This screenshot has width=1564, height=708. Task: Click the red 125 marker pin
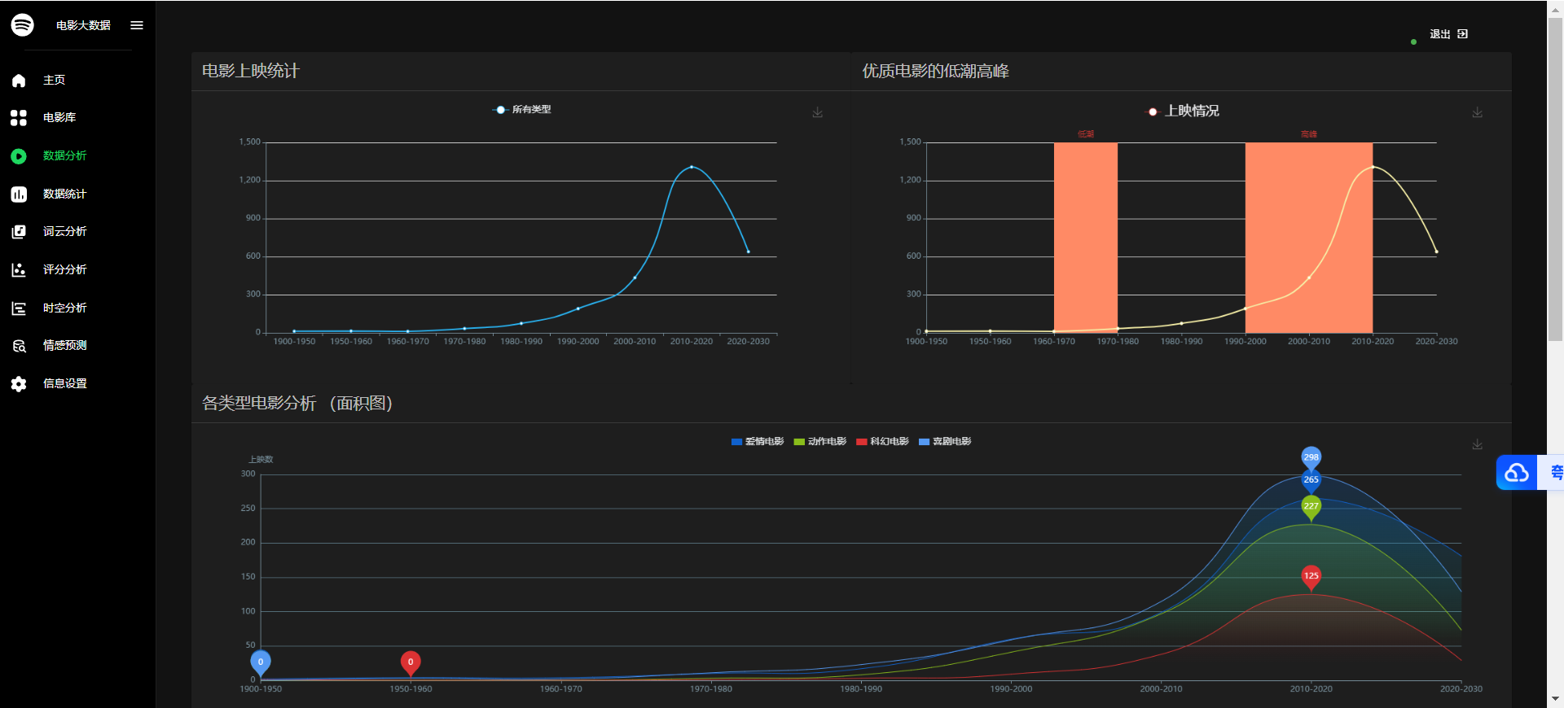tap(1311, 577)
